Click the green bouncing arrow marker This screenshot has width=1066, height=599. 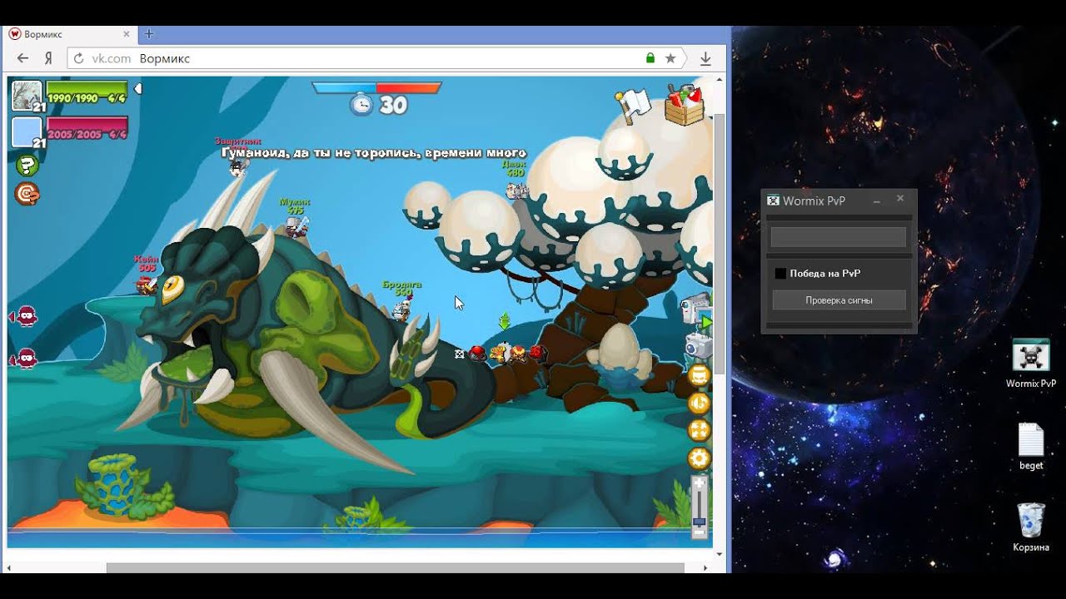pyautogui.click(x=504, y=321)
